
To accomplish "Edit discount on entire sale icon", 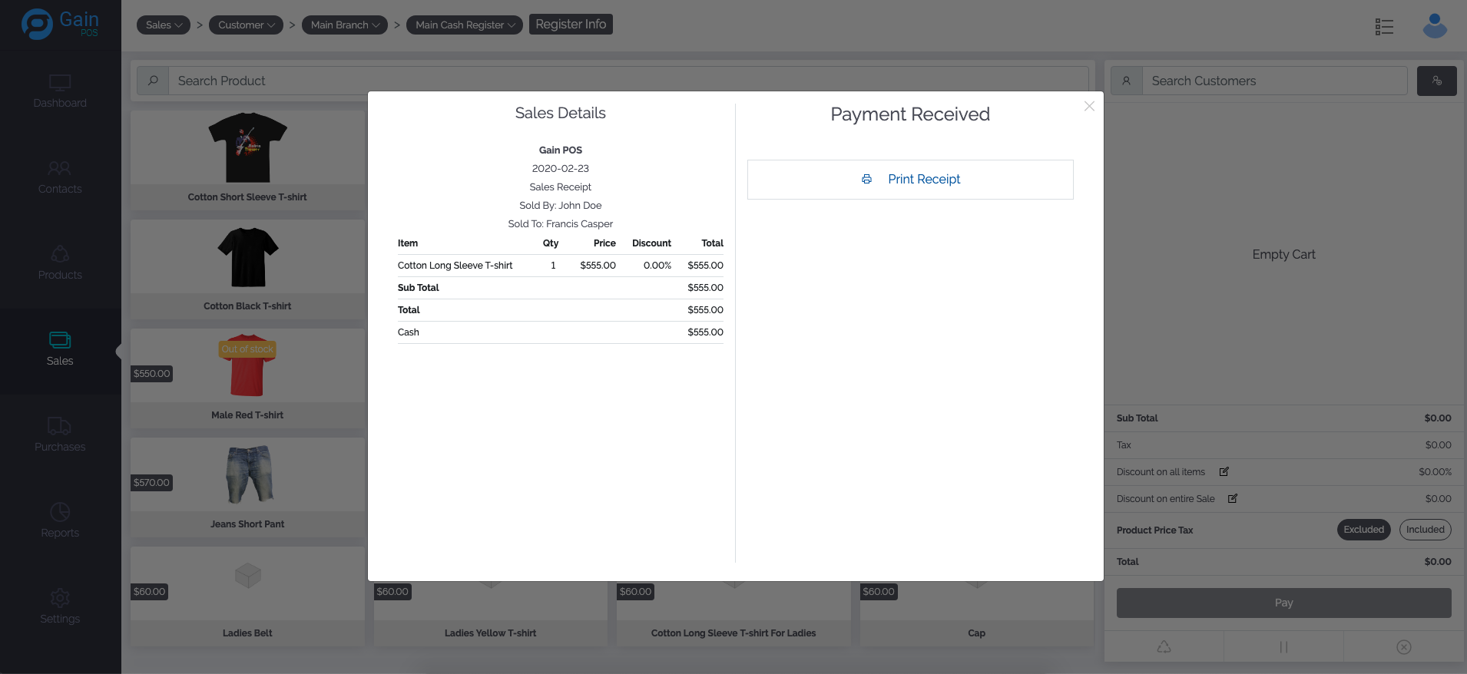I will click(1233, 499).
